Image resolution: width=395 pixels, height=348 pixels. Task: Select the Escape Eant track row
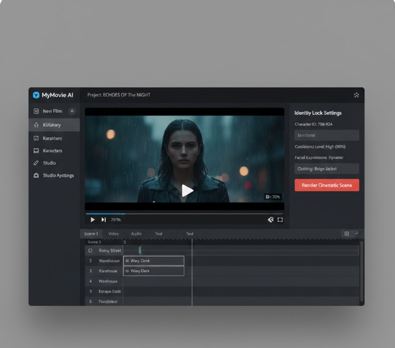pyautogui.click(x=222, y=291)
